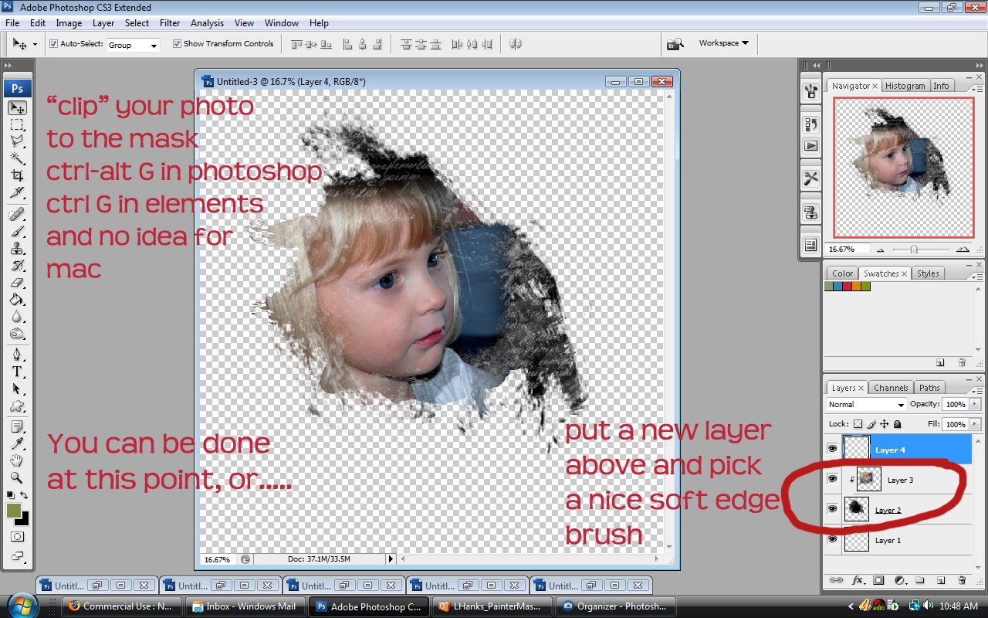Open the Color panel tab
988x618 pixels.
[842, 273]
